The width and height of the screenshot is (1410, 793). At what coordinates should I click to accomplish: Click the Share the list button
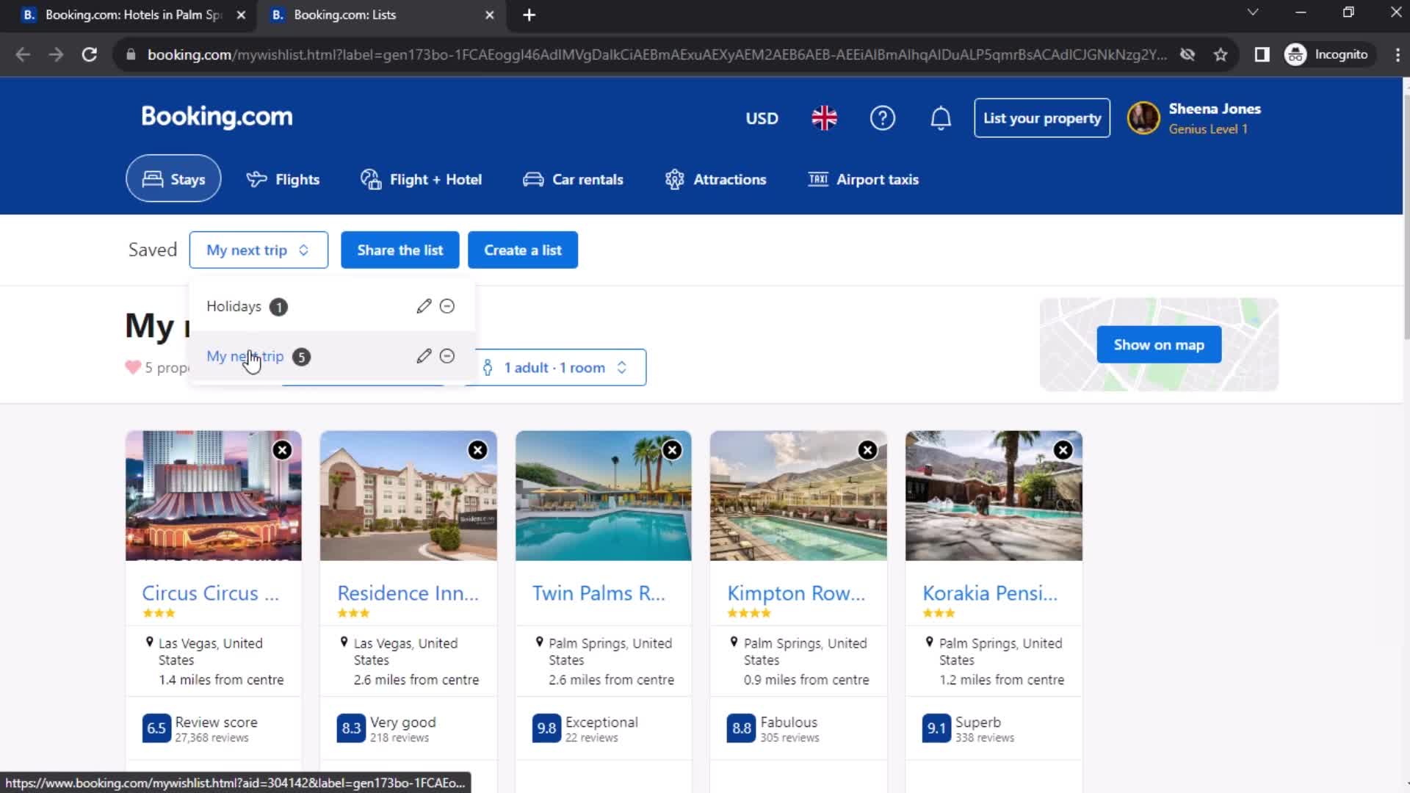pos(400,250)
